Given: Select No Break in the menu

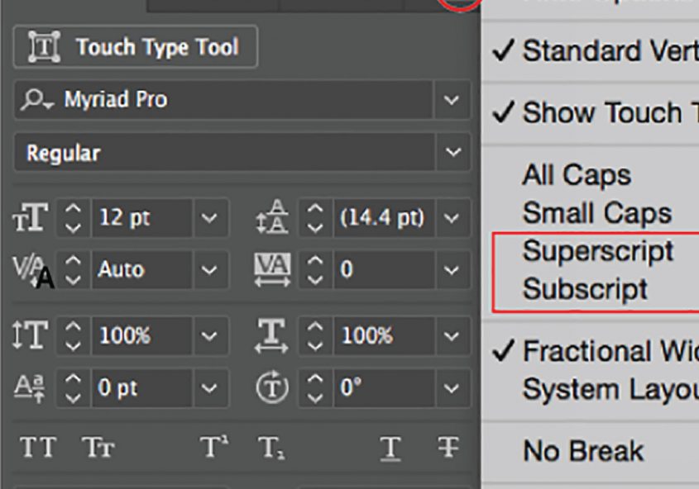Looking at the screenshot, I should (x=582, y=451).
